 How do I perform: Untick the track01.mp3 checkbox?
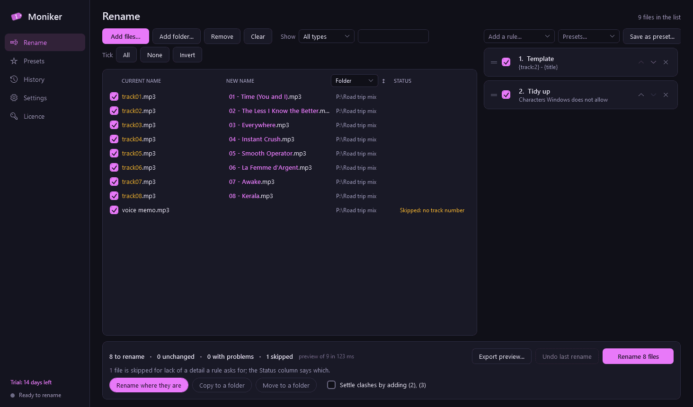(114, 96)
